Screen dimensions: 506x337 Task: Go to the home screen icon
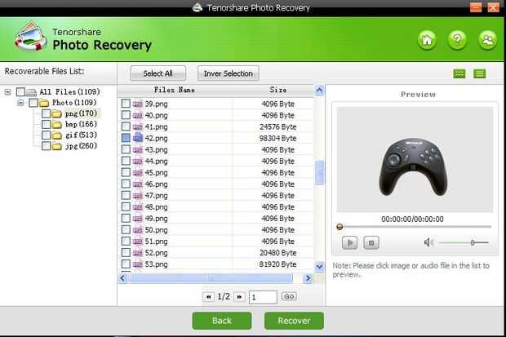pyautogui.click(x=427, y=40)
